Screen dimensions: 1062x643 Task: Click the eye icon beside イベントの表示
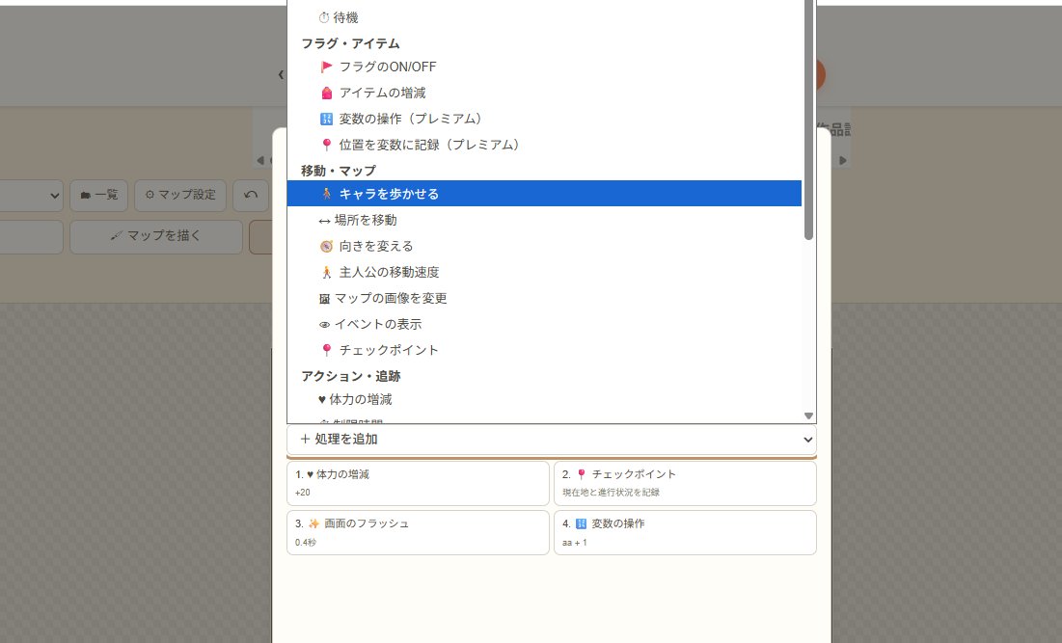324,325
